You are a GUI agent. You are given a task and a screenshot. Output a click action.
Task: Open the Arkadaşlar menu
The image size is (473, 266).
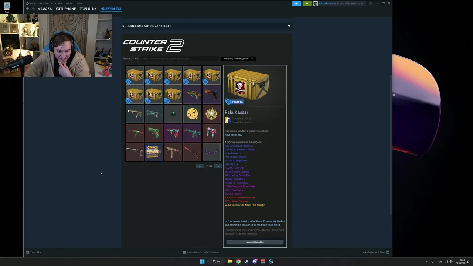coord(57,3)
